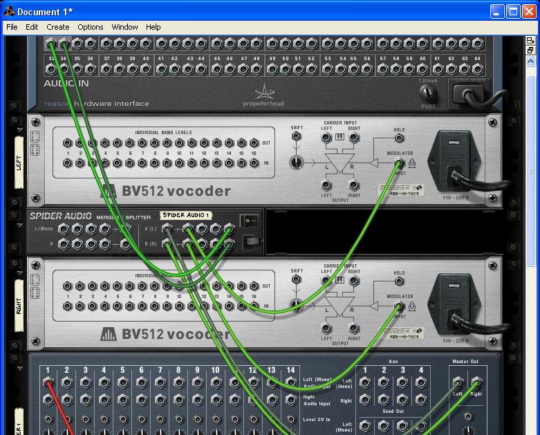Click RIGHT vocoder Shift CV jack
The height and width of the screenshot is (435, 540).
(296, 279)
